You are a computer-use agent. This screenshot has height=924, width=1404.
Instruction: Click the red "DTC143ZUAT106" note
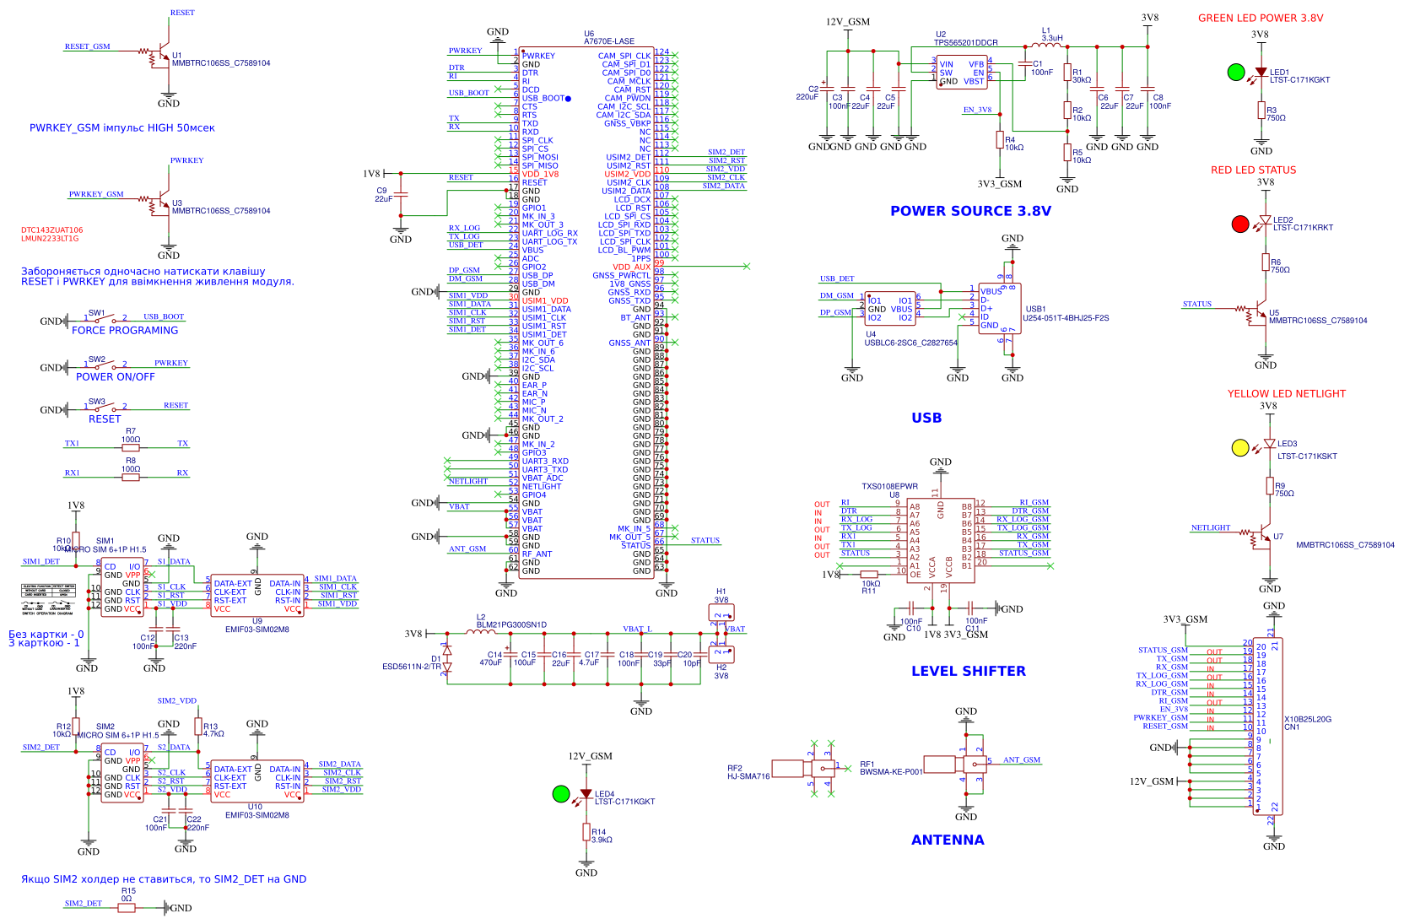(x=52, y=230)
